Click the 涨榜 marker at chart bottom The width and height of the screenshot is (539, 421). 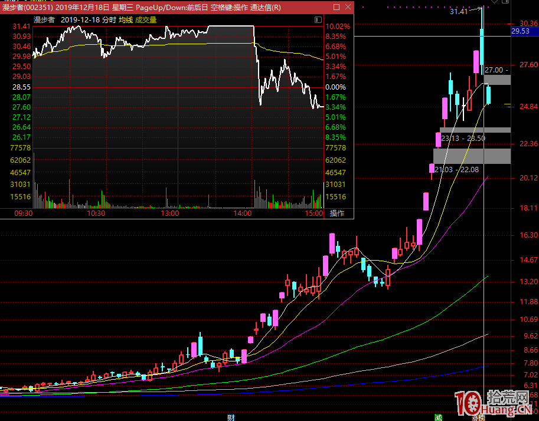click(x=478, y=417)
